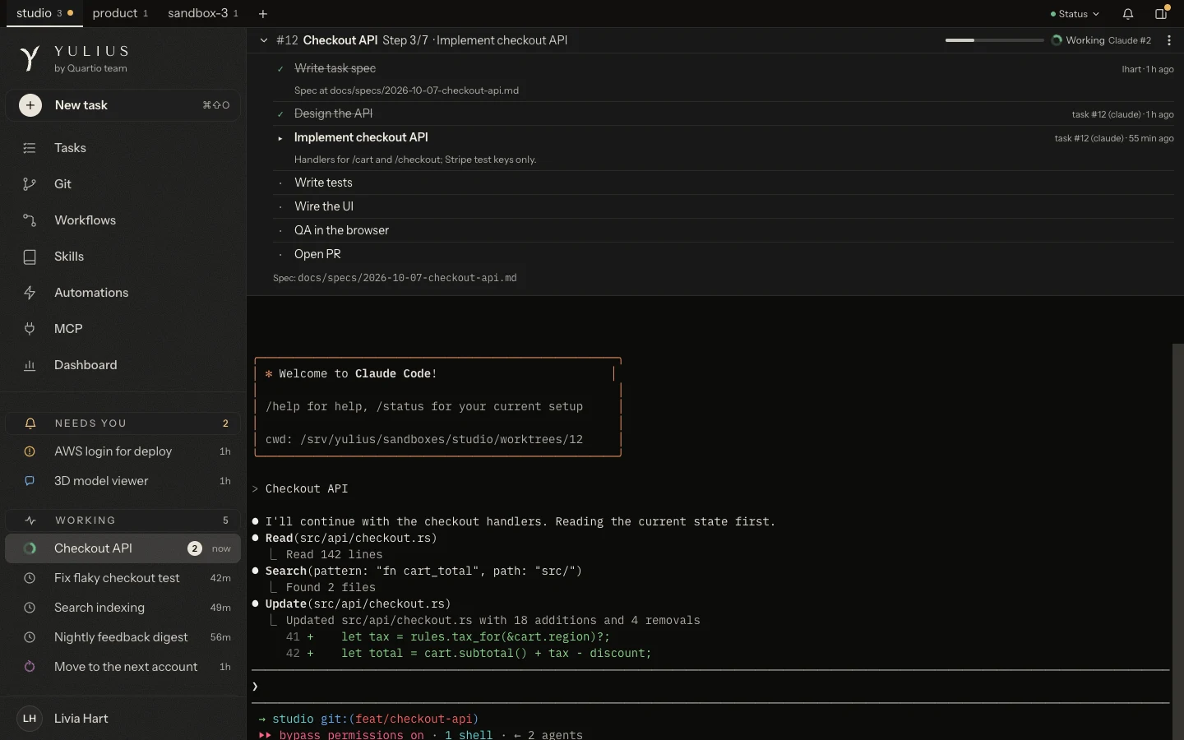1184x740 pixels.
Task: Open the MCP plug icon
Action: point(30,329)
